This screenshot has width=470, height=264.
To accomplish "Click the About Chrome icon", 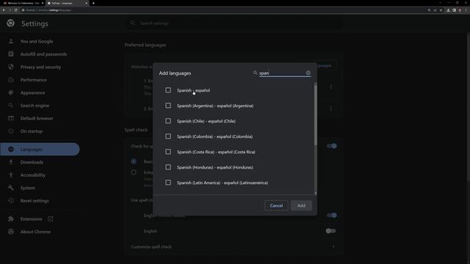I will pyautogui.click(x=11, y=232).
